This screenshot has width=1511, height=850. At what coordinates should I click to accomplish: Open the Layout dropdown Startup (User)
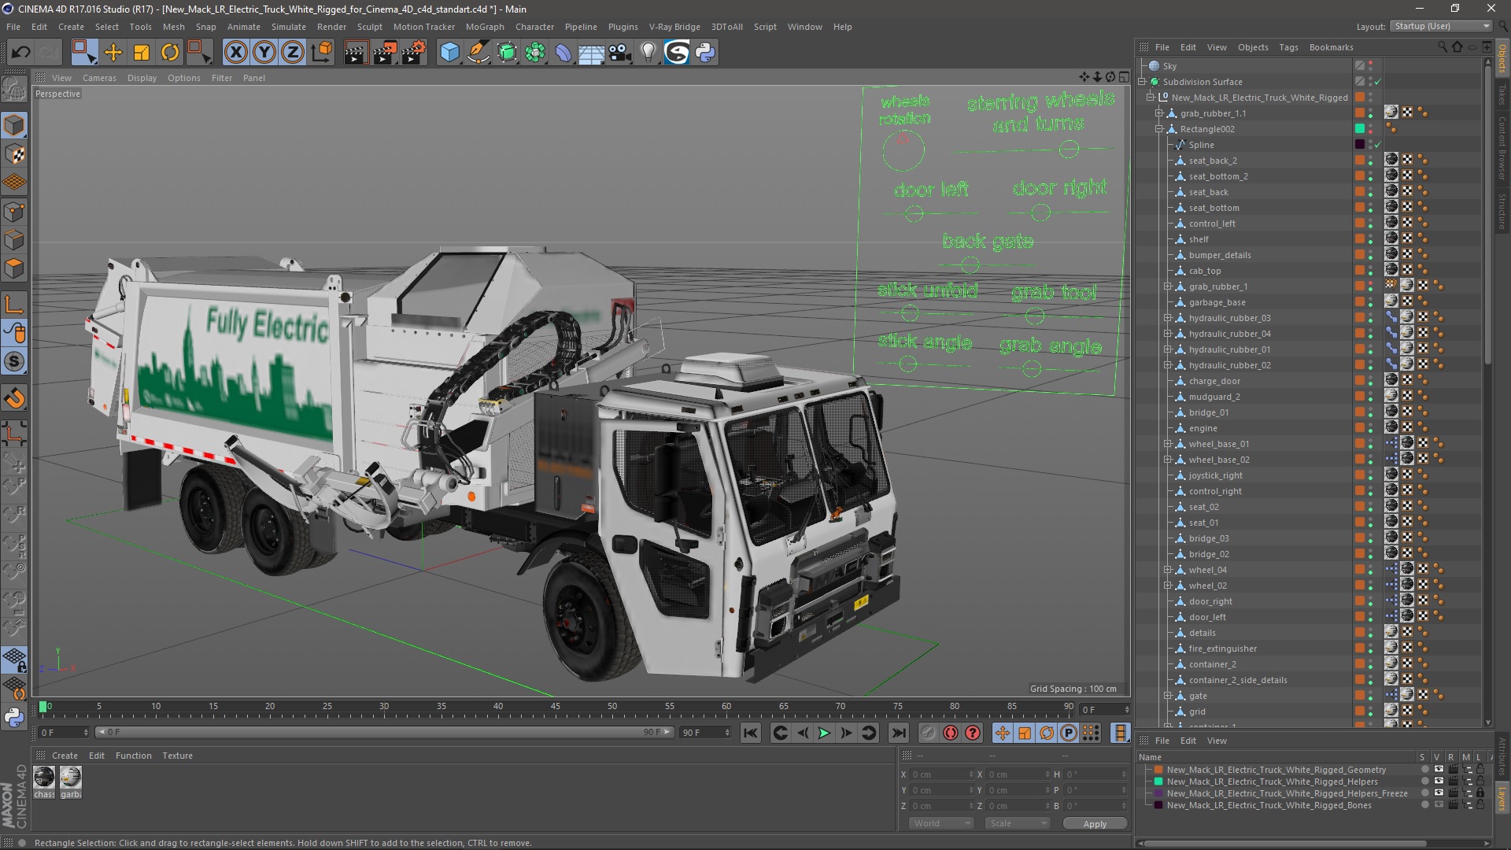pyautogui.click(x=1442, y=26)
